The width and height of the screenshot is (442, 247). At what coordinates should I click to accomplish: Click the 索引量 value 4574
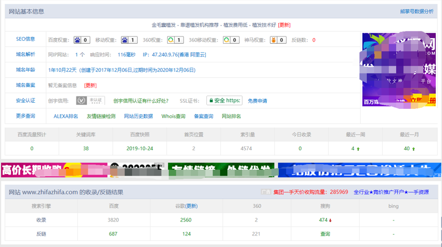point(246,149)
